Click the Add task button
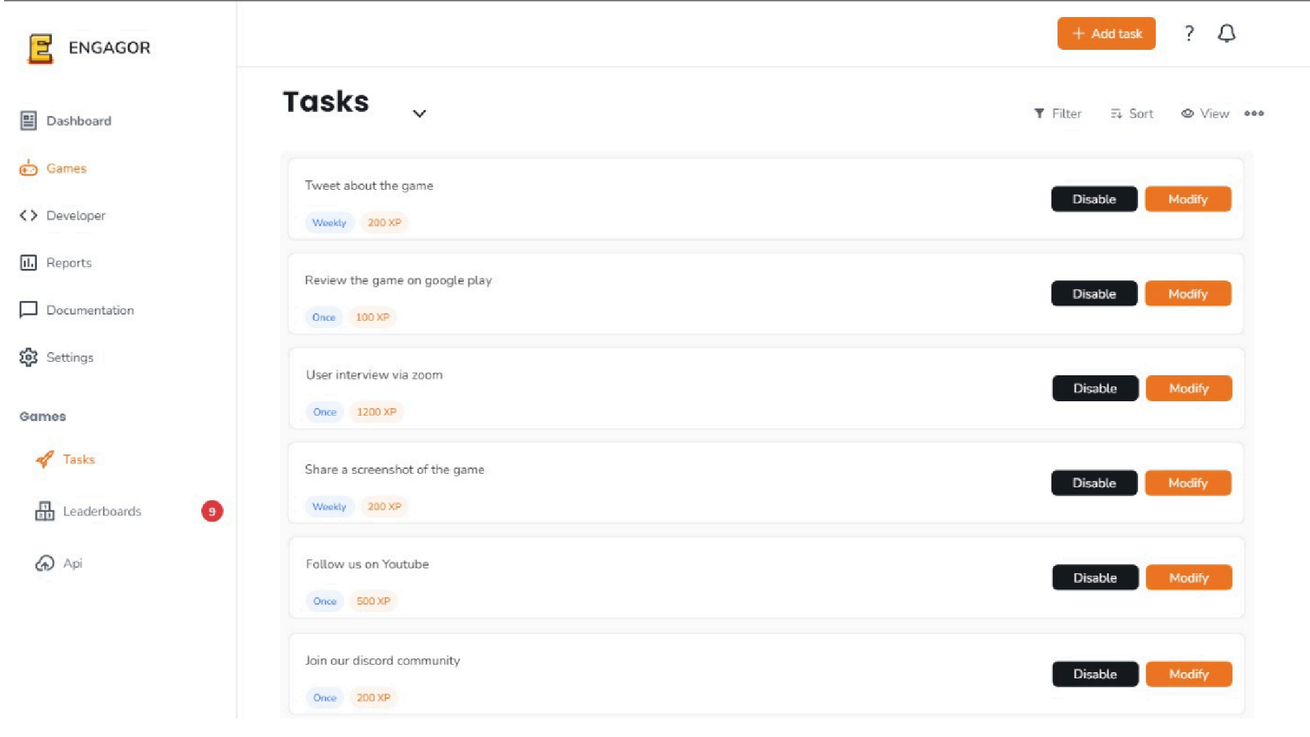 (x=1106, y=33)
